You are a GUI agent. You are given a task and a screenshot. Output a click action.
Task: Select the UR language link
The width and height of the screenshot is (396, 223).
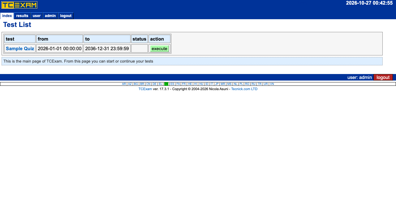(x=266, y=84)
